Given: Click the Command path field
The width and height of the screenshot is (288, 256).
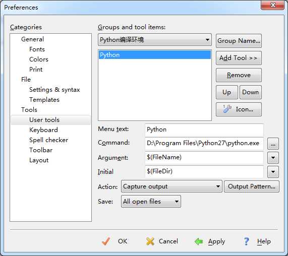Looking at the screenshot, I should (x=204, y=143).
